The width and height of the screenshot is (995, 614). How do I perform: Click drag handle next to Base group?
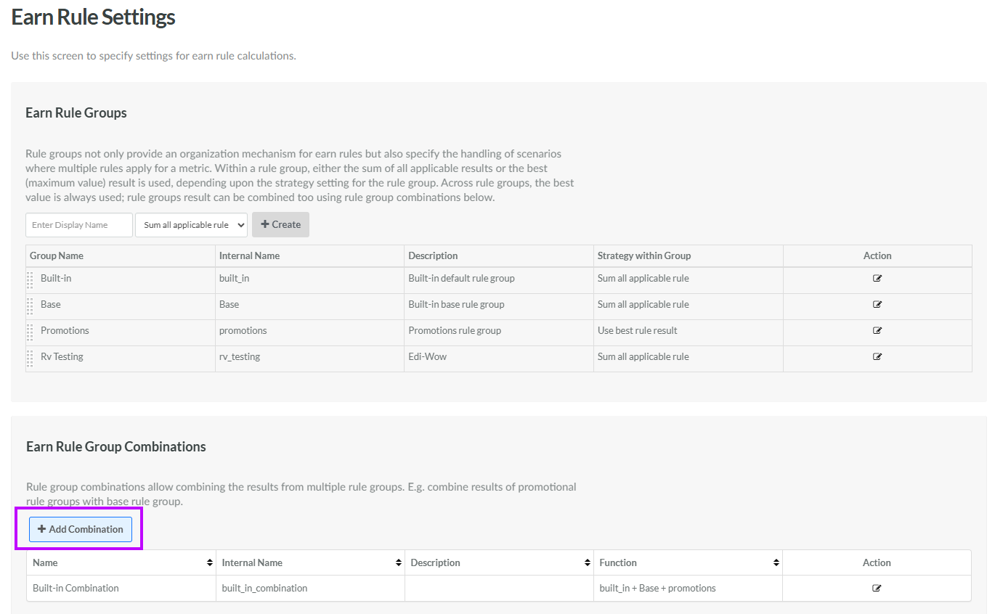click(x=30, y=306)
